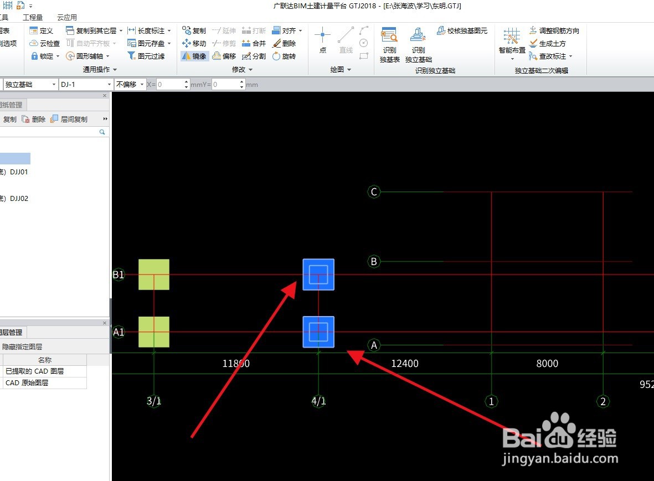Open the 查改标注 dropdown arrow
Image resolution: width=654 pixels, height=481 pixels.
tap(570, 56)
